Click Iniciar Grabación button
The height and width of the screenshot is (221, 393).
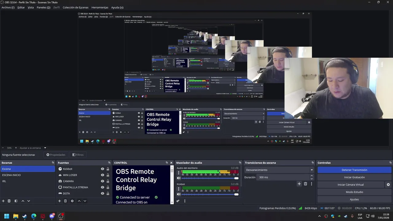click(354, 177)
